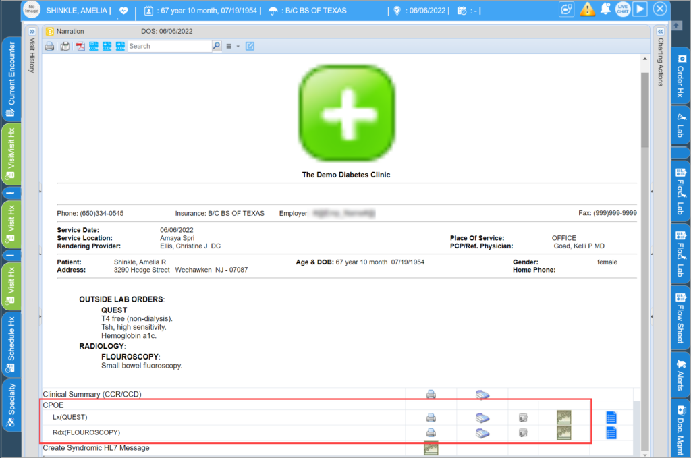Print the narration using the printer icon
691x458 pixels.
coord(49,47)
